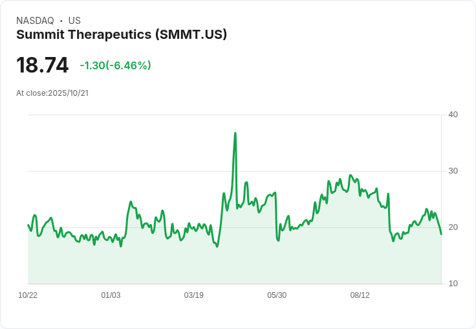Select the 05/30 date on the time axis

pyautogui.click(x=277, y=295)
